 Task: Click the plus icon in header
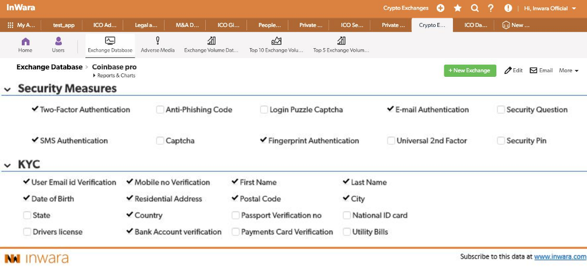[x=440, y=8]
